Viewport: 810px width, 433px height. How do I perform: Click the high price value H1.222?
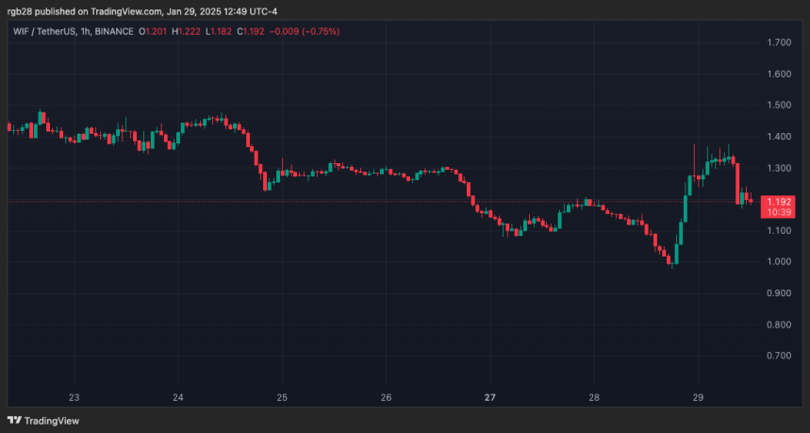(x=193, y=31)
